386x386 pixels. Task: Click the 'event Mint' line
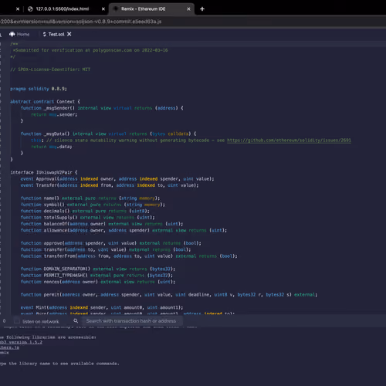(x=102, y=307)
